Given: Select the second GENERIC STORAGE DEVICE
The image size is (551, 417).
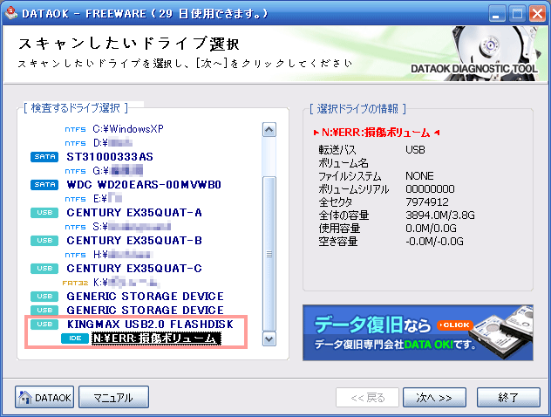Looking at the screenshot, I should (145, 310).
